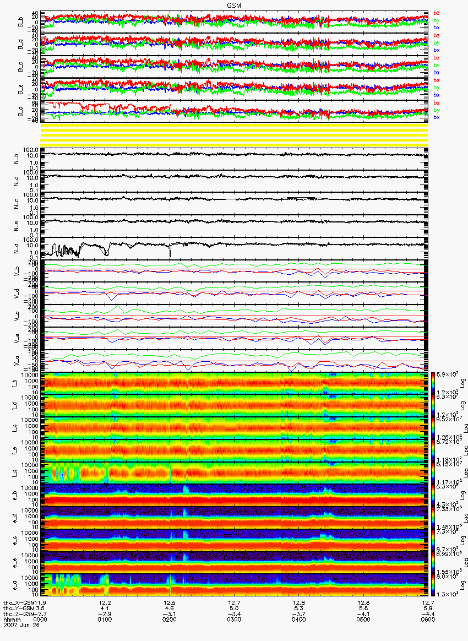The image size is (468, 641).
Task: Click the 0500 time tick label
Action: pyautogui.click(x=363, y=620)
